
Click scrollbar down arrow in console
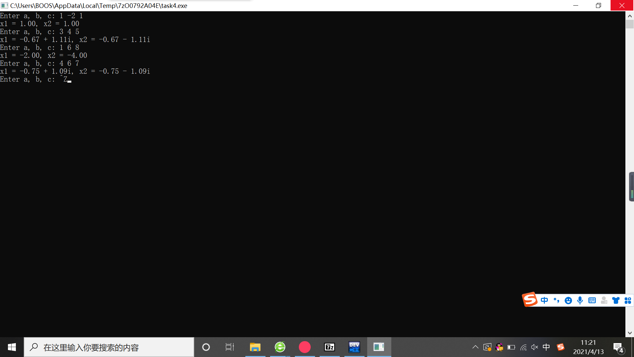point(629,333)
